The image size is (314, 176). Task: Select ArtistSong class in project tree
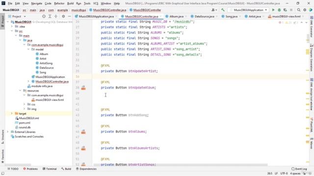46,63
